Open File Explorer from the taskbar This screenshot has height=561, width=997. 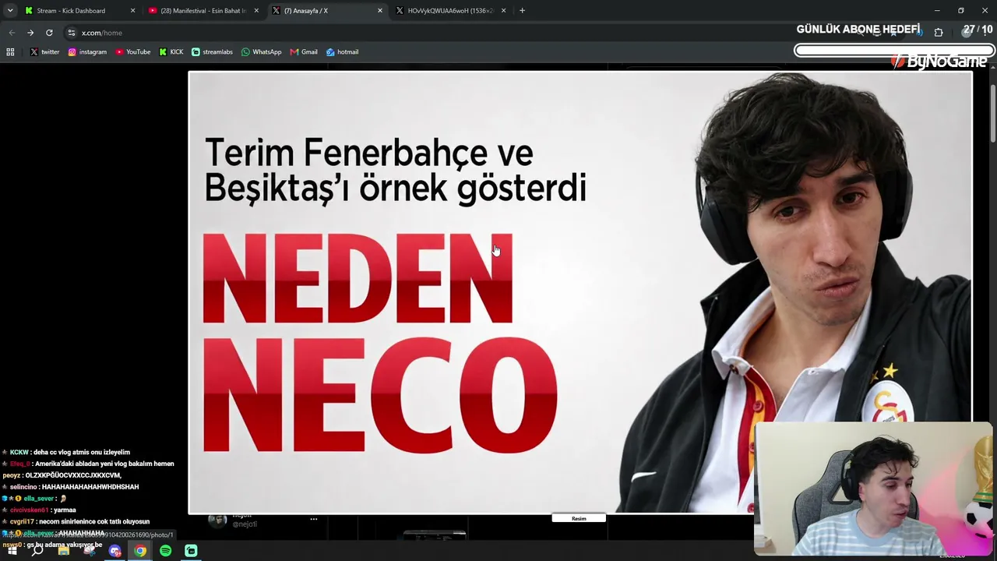click(64, 551)
